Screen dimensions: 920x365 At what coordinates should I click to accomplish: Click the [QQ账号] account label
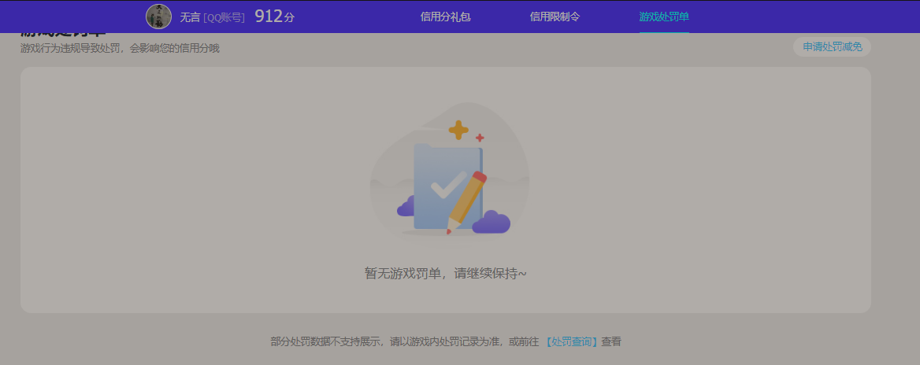point(224,17)
